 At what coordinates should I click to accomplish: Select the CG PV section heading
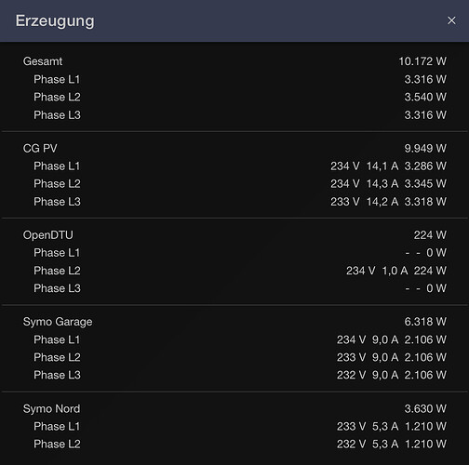40,148
